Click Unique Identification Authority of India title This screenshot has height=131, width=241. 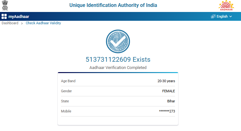[x=113, y=5]
